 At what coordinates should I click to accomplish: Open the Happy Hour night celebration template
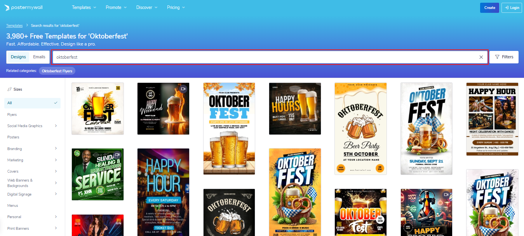click(x=492, y=119)
